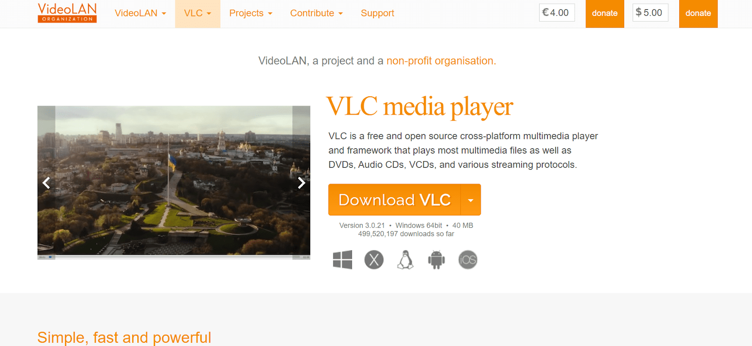Open the VideoLAN dropdown menu

[x=141, y=13]
